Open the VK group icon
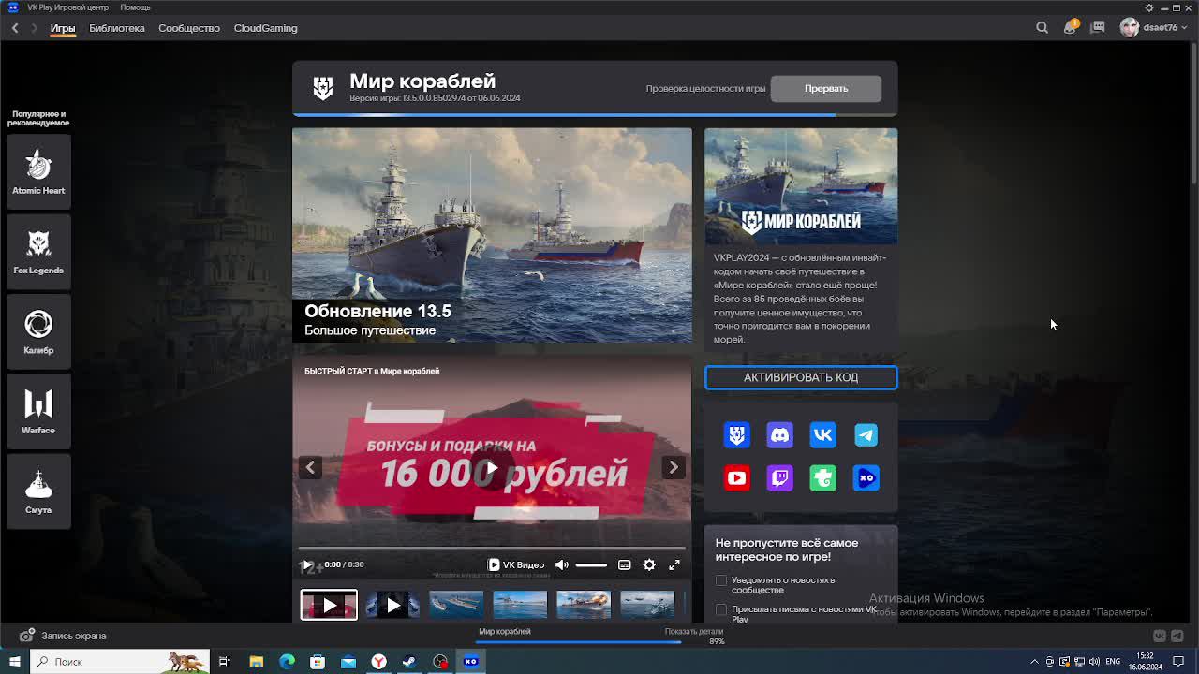The image size is (1199, 674). (823, 435)
